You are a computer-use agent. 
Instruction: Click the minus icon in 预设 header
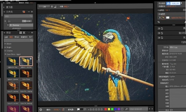coord(29,33)
